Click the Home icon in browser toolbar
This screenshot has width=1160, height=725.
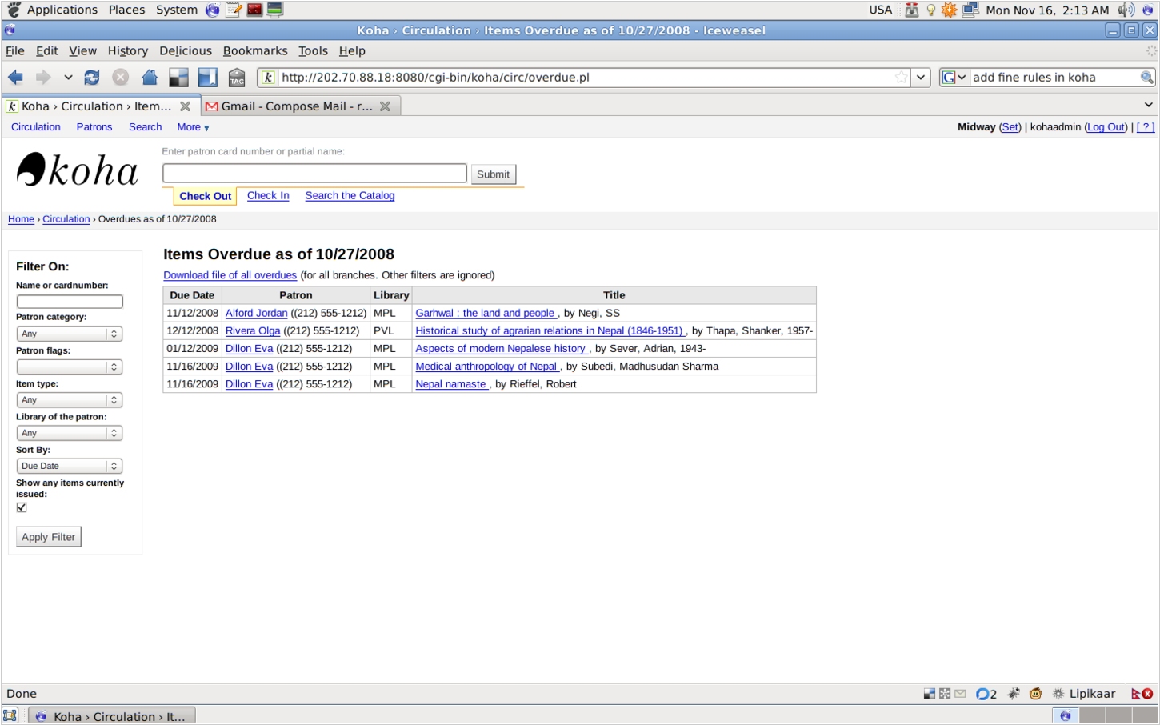click(150, 78)
